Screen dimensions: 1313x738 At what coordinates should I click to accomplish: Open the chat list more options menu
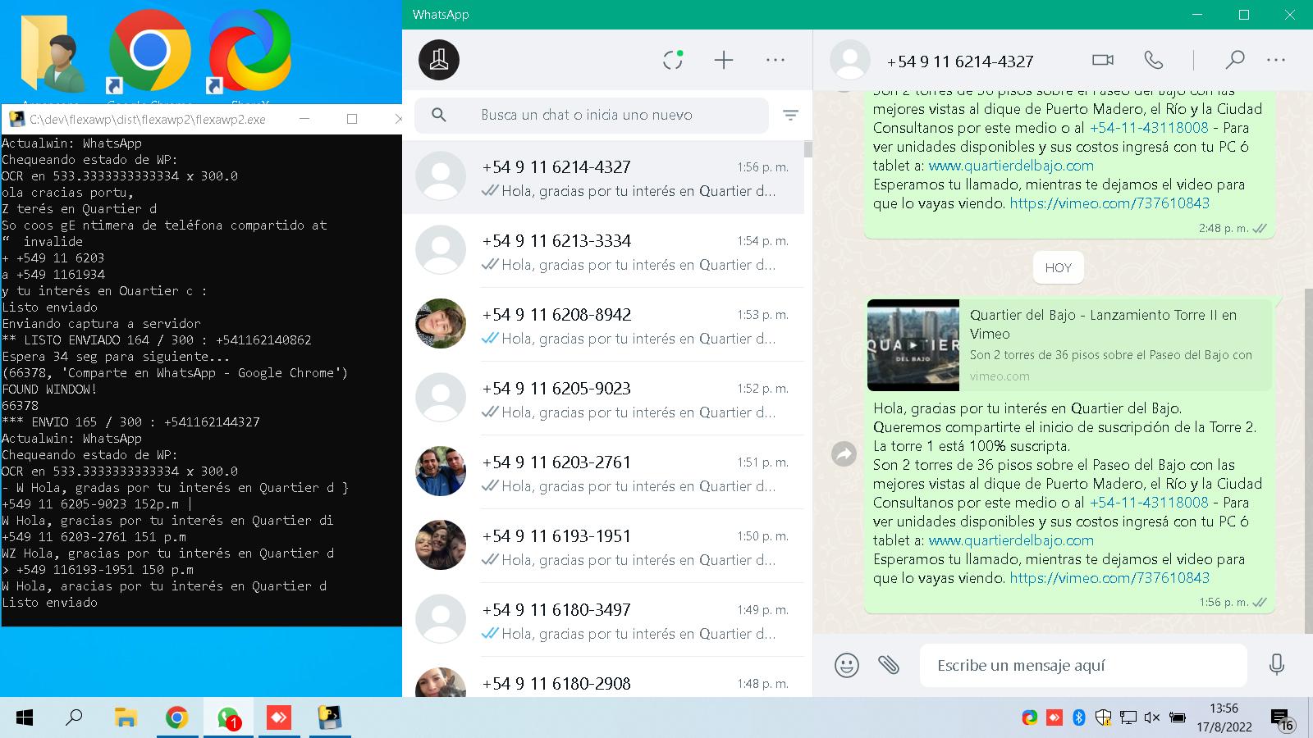pyautogui.click(x=775, y=60)
